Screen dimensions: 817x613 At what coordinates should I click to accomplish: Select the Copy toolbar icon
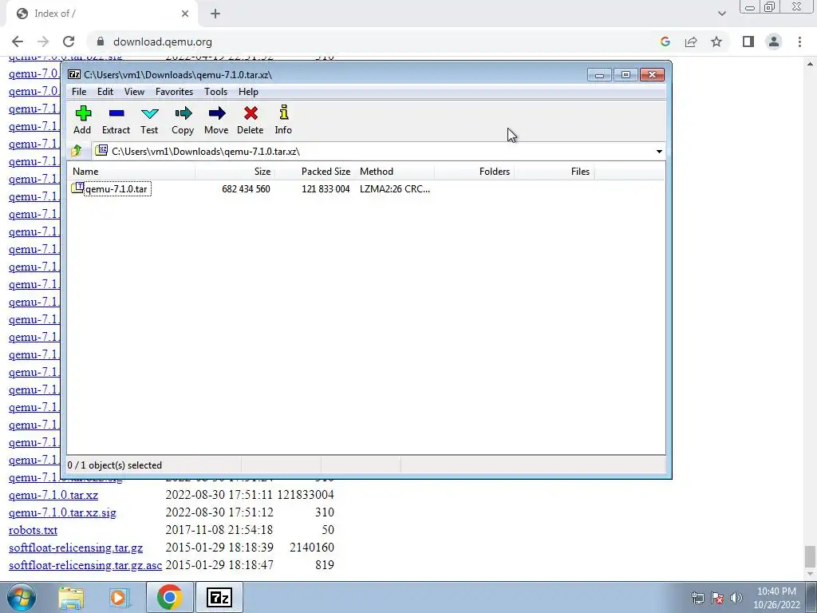tap(183, 120)
